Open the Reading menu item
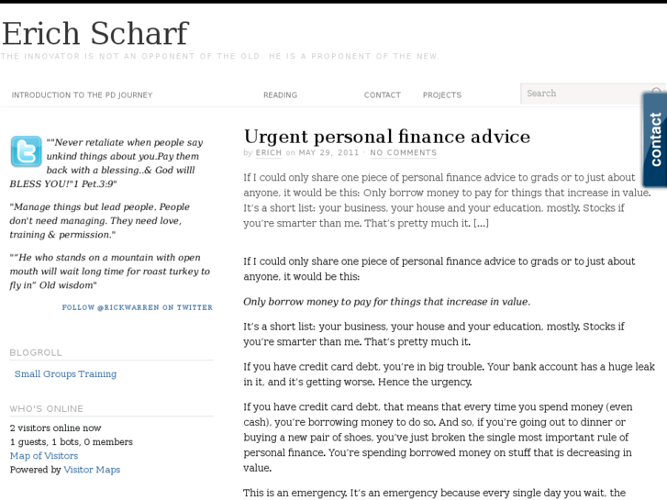Screen dimensions: 667x500 pyautogui.click(x=281, y=94)
